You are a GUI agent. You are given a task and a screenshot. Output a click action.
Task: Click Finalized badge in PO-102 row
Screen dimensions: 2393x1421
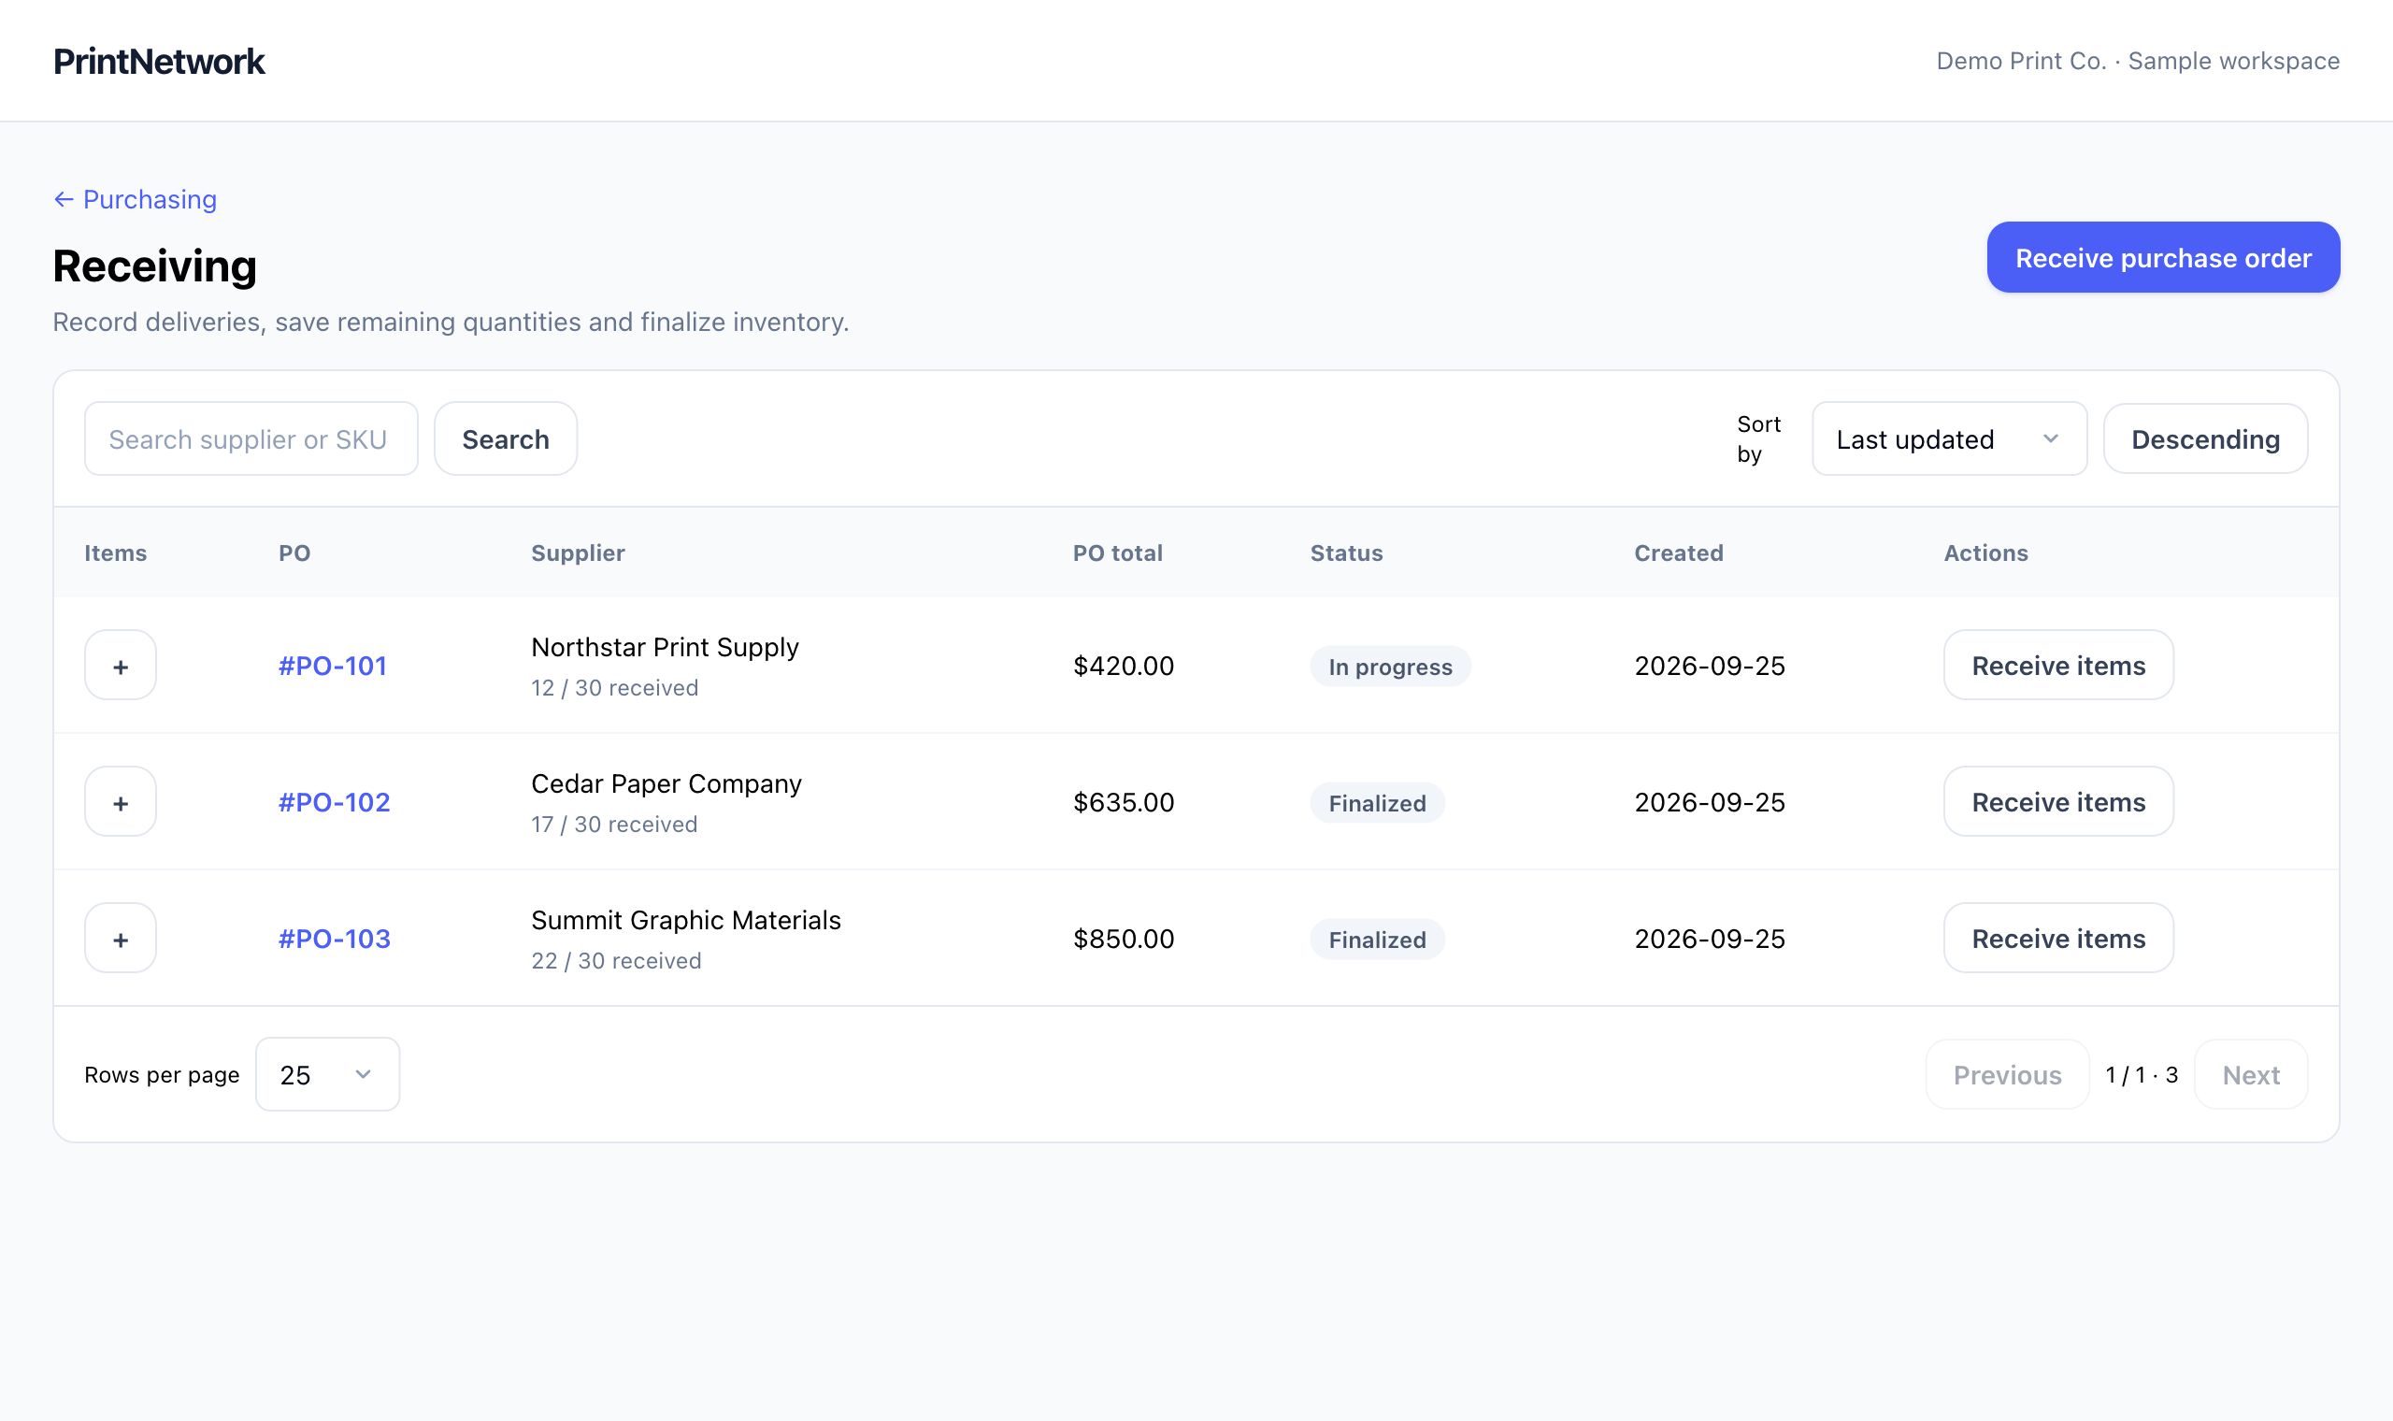(x=1378, y=803)
